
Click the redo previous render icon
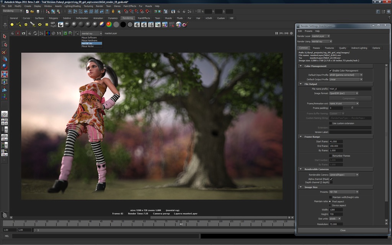click(x=13, y=33)
